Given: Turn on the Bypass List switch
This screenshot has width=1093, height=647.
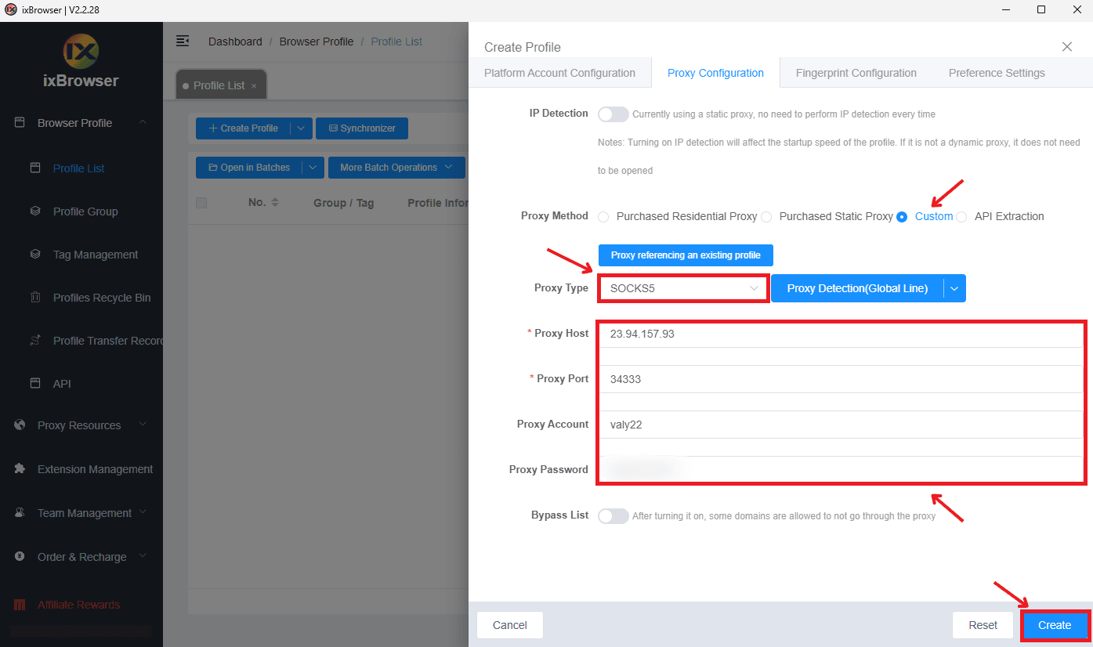Looking at the screenshot, I should pyautogui.click(x=613, y=515).
